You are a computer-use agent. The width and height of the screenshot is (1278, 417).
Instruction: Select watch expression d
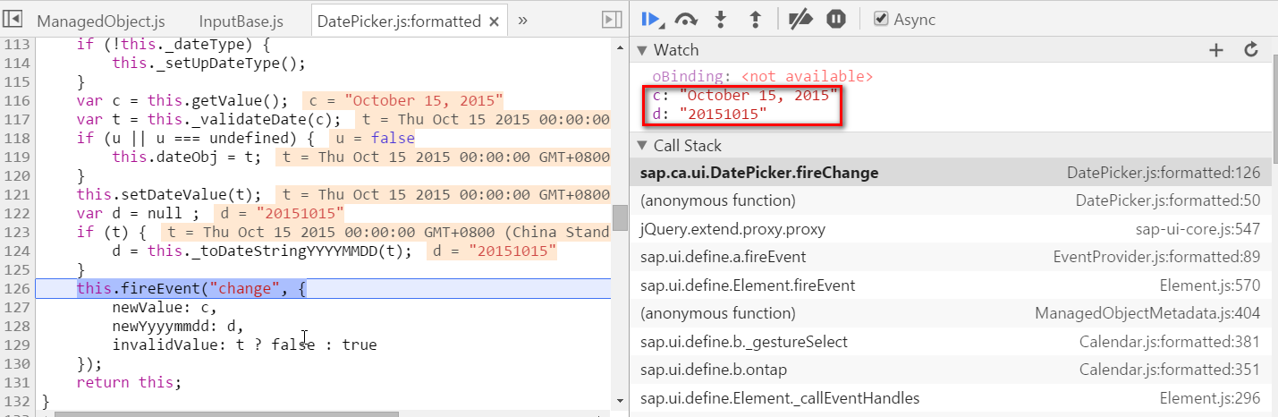(709, 114)
